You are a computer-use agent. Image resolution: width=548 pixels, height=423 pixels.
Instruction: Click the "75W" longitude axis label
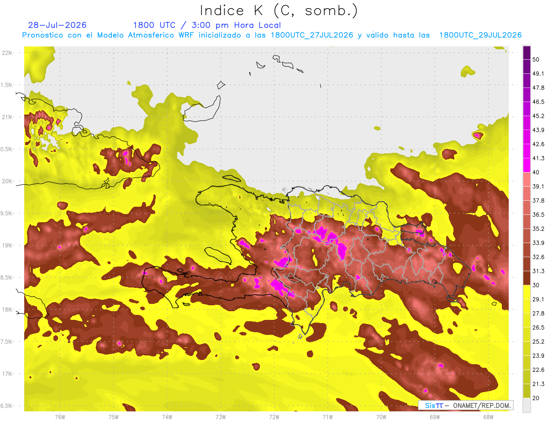pyautogui.click(x=114, y=417)
